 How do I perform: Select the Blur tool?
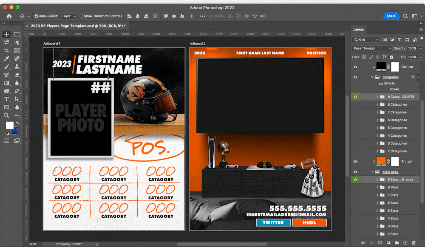(17, 83)
